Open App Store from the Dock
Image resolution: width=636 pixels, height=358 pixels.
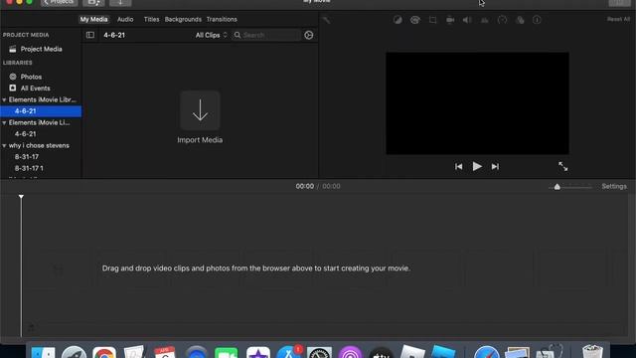(289, 352)
